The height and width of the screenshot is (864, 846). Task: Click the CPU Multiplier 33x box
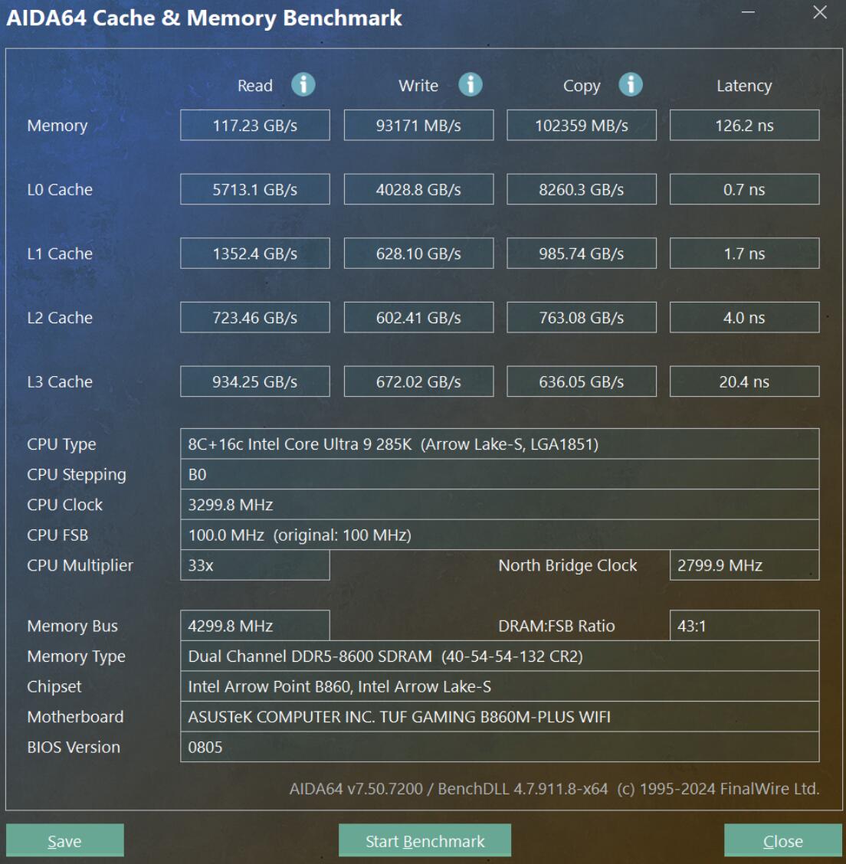pos(254,565)
